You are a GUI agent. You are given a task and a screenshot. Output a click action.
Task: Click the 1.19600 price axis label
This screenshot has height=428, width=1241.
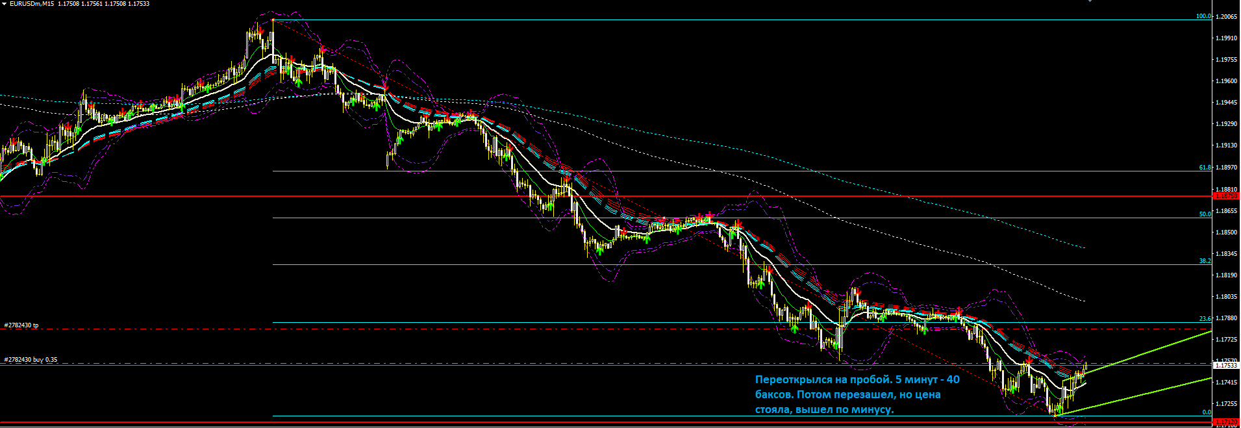coord(1226,81)
